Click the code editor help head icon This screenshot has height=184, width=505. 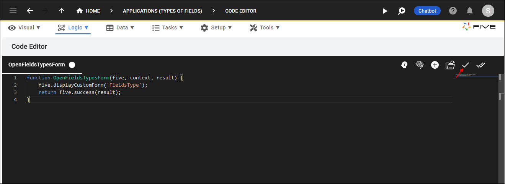pos(404,65)
